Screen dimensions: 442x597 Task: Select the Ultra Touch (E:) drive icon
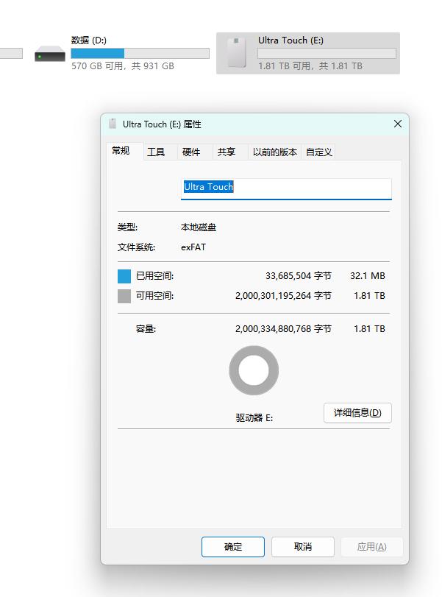237,52
